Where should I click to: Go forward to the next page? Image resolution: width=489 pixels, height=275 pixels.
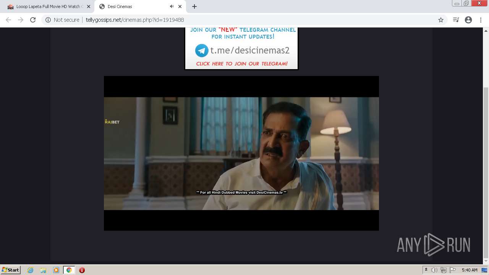[21, 20]
